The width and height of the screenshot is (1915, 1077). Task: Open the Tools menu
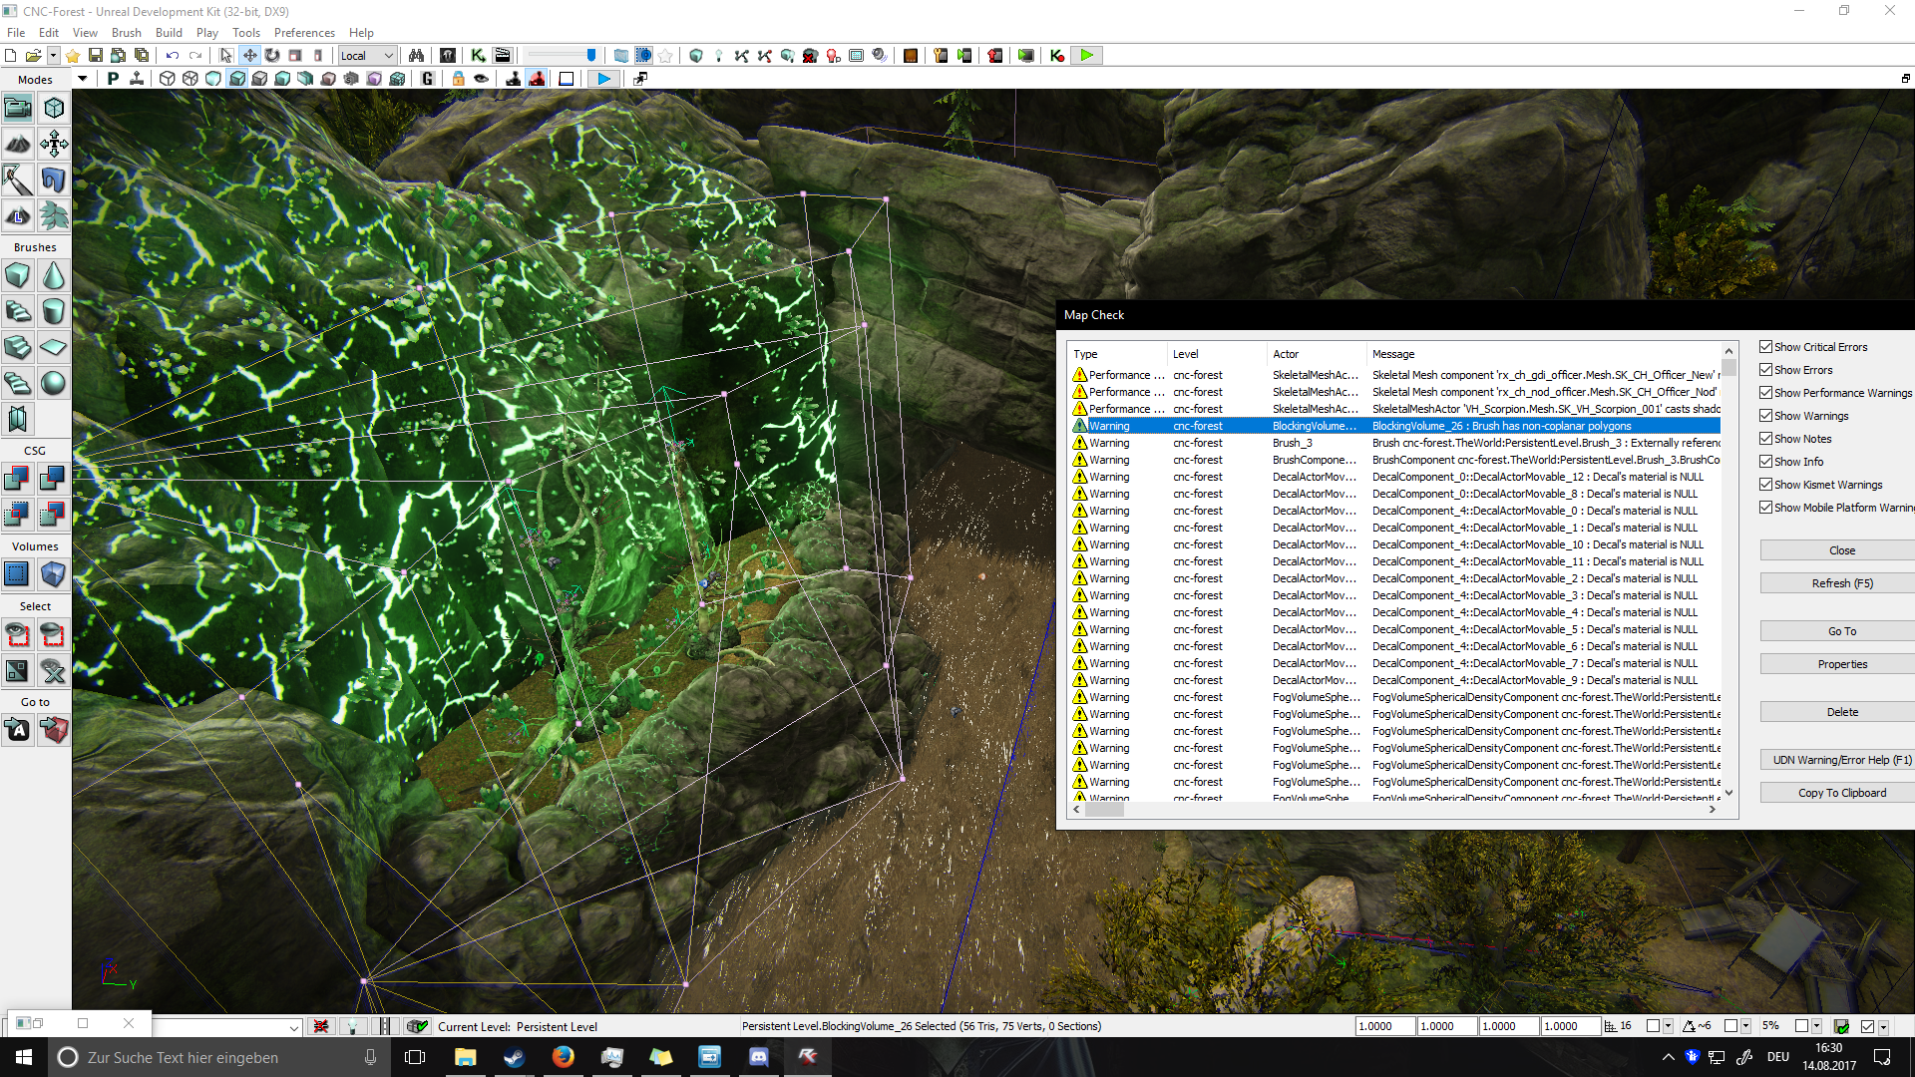click(x=246, y=33)
